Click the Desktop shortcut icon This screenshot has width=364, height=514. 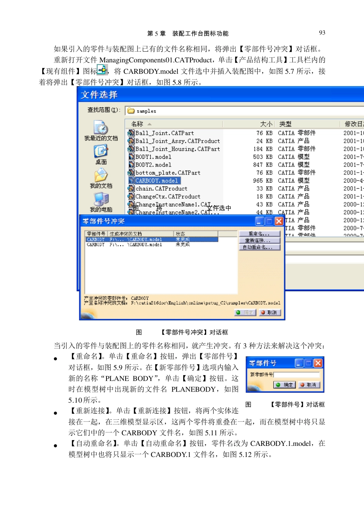click(x=101, y=152)
